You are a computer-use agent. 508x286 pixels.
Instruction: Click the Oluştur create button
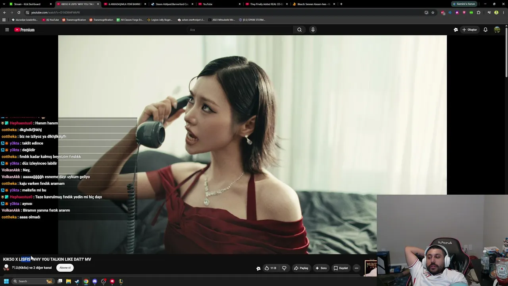[470, 30]
